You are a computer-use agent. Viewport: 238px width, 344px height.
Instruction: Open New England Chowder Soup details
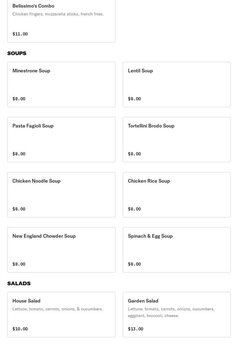pyautogui.click(x=61, y=250)
